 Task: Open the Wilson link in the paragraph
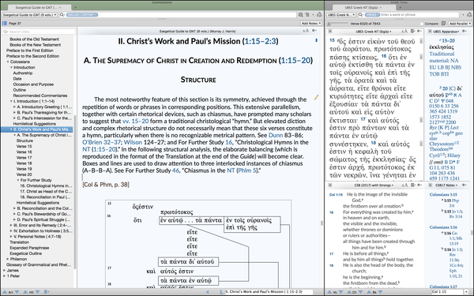pyautogui.click(x=133, y=142)
